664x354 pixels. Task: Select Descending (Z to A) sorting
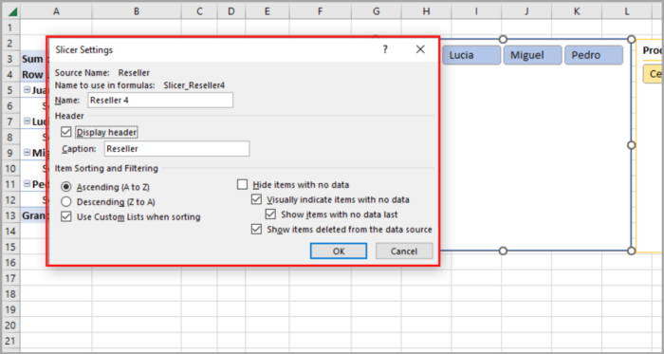(x=66, y=201)
